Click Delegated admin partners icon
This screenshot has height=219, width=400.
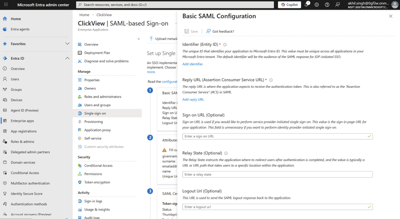[x=5, y=152]
